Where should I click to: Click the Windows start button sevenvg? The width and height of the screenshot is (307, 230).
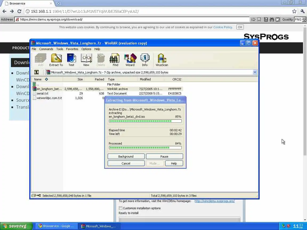pyautogui.click(x=16, y=226)
